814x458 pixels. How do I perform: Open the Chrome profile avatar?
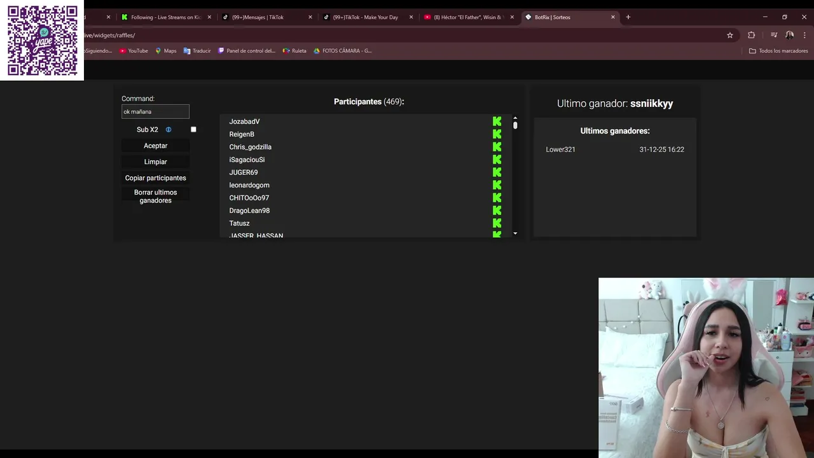coord(789,35)
